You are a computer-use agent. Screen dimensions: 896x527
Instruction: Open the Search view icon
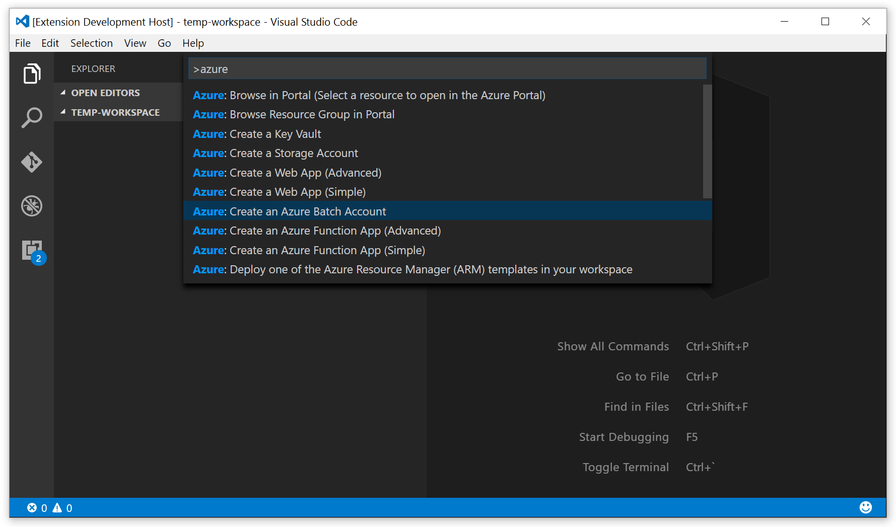point(32,117)
